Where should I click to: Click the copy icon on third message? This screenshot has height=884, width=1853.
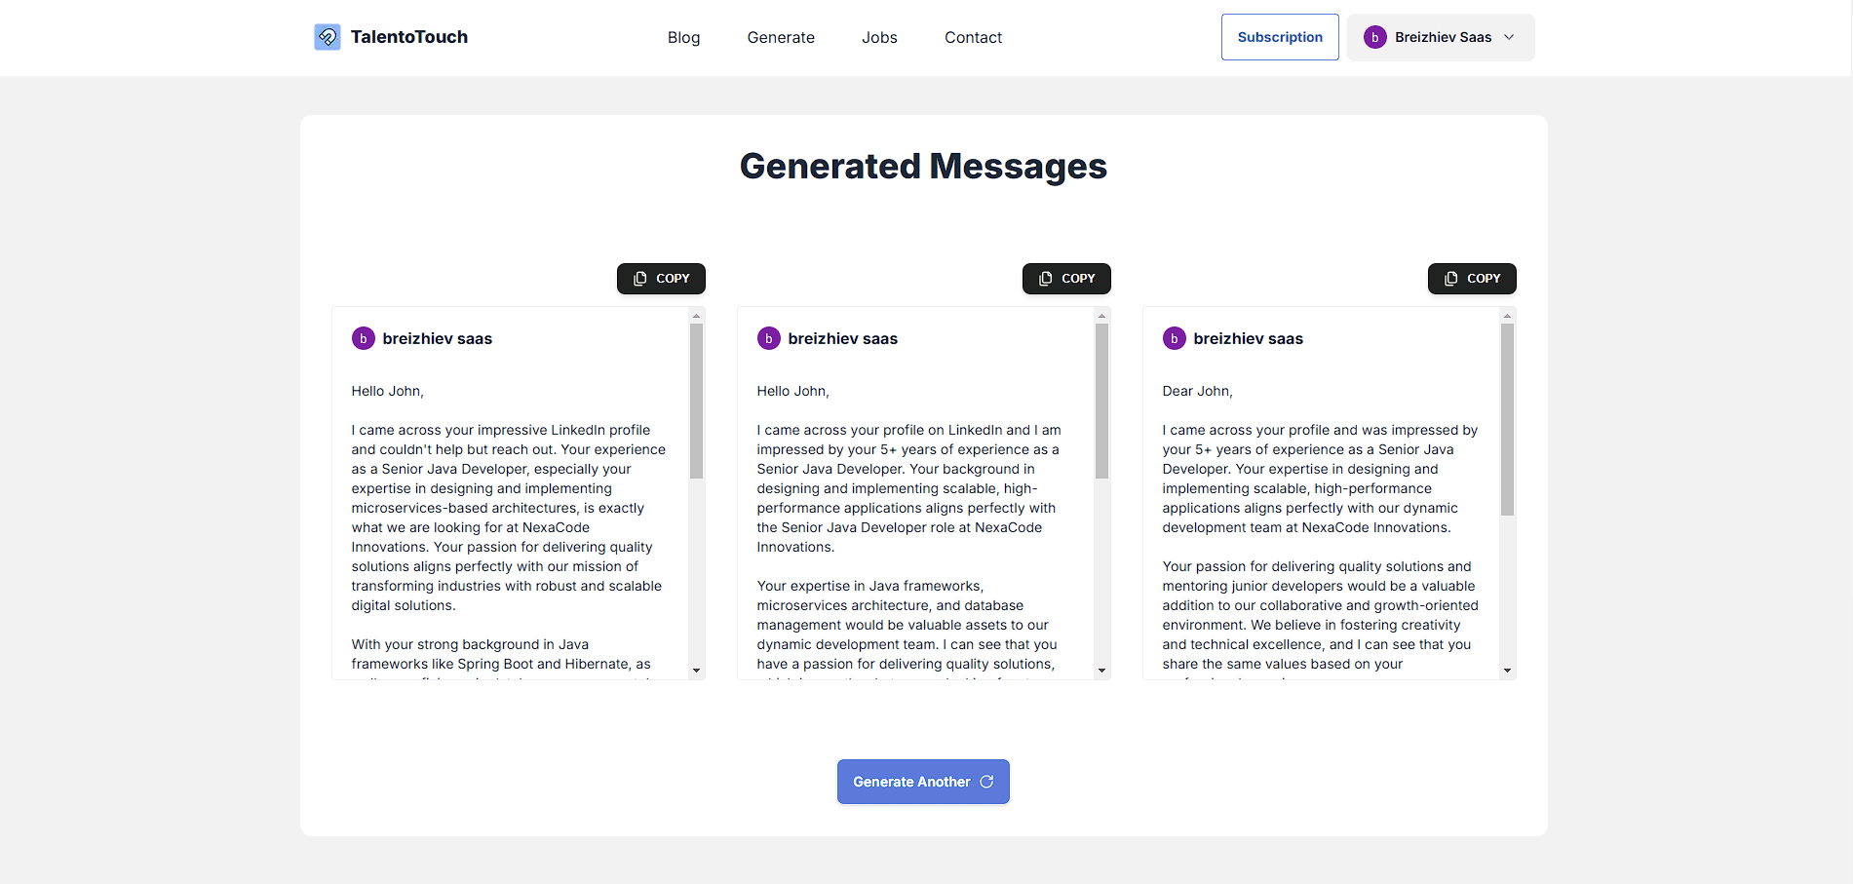[1449, 278]
